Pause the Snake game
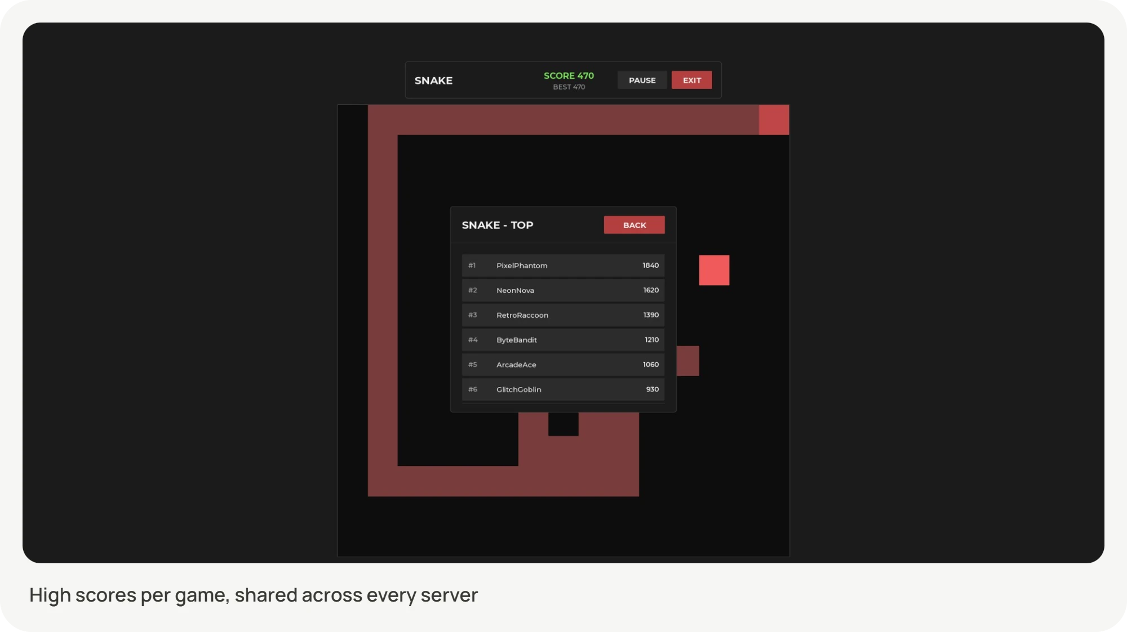The height and width of the screenshot is (632, 1127). 642,80
